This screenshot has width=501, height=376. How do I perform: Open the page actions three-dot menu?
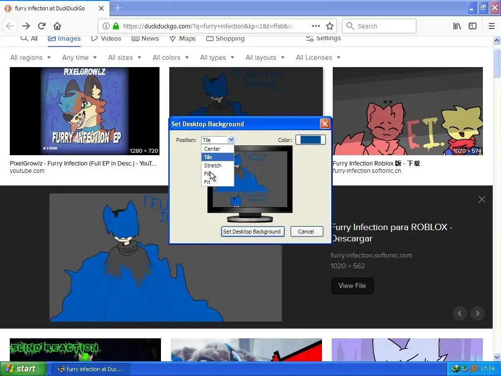(x=316, y=26)
